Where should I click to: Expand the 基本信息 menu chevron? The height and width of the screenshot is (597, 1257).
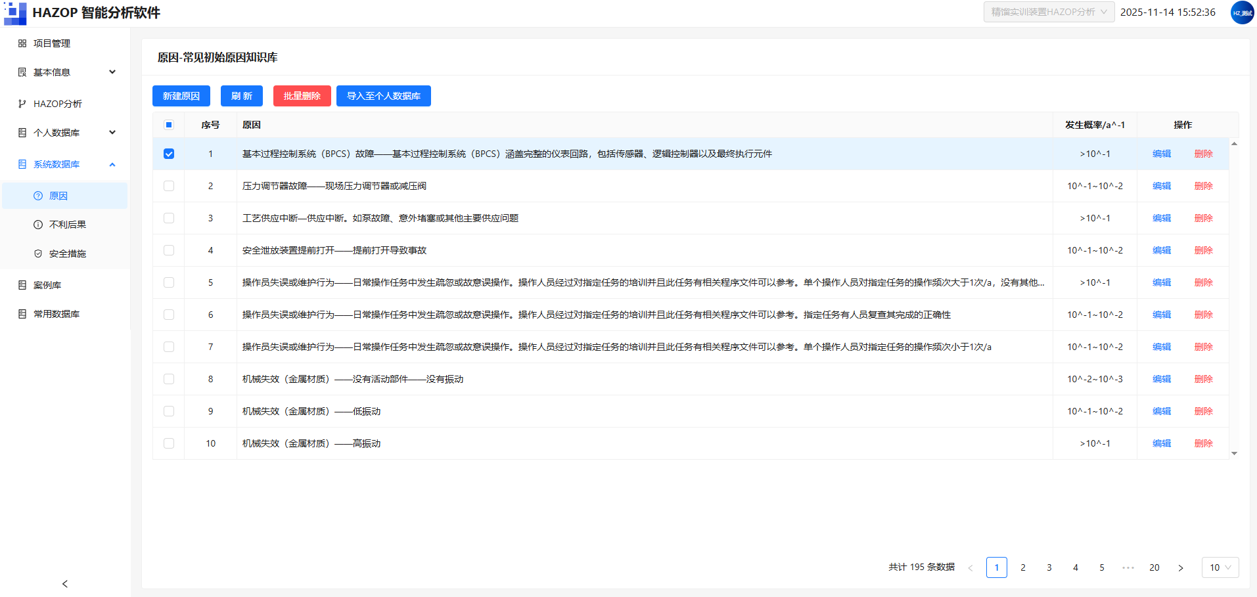112,72
